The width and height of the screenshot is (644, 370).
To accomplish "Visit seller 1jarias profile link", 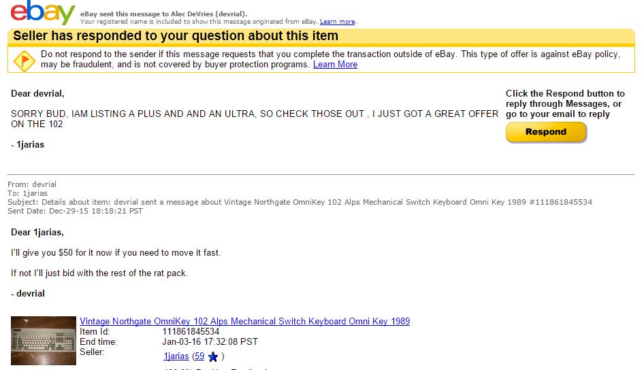I will pos(176,356).
